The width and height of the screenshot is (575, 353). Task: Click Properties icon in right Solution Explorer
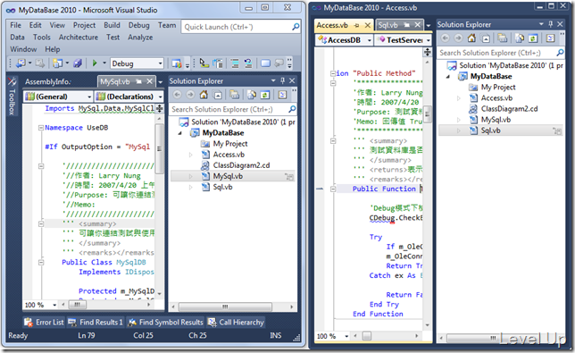pyautogui.click(x=550, y=38)
